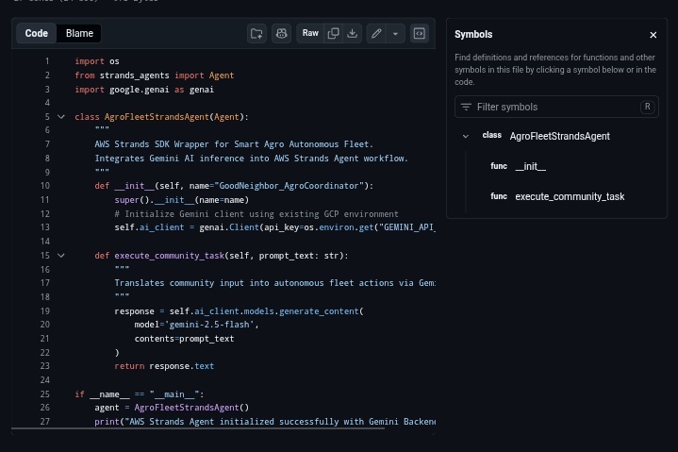Click google.genai import on line 3
This screenshot has height=452, width=678.
coord(140,90)
